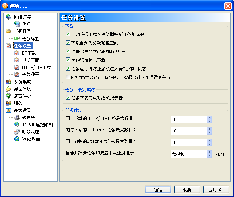Confirm with the 确定 button
This screenshot has width=234, height=197.
pos(158,189)
